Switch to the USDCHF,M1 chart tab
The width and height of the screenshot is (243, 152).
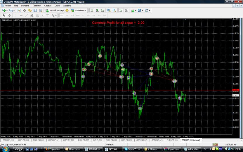pos(54,140)
